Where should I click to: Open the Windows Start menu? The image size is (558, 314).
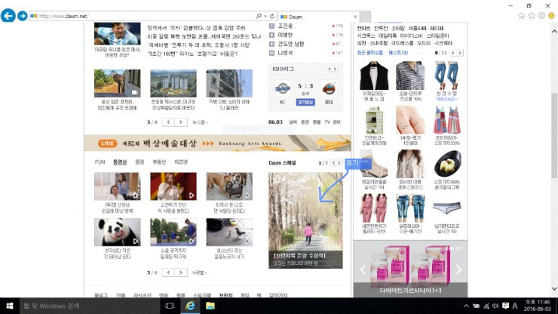coord(10,306)
